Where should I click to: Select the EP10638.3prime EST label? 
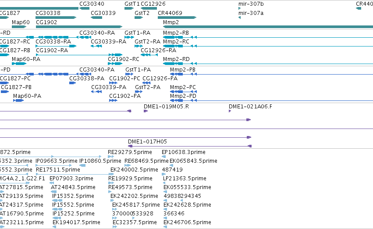[184, 152]
